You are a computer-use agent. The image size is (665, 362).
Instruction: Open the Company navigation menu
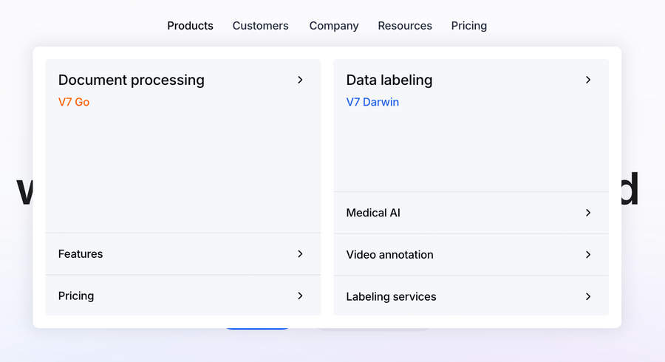(x=334, y=26)
